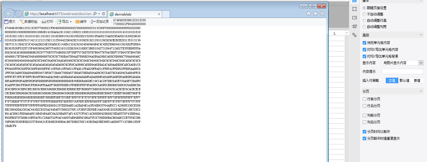Collapse the 高级 section
This screenshot has height=162, width=427.
[x=422, y=35]
